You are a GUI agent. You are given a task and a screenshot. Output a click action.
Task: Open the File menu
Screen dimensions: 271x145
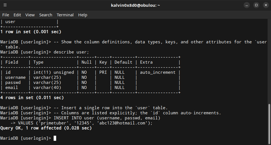tap(6, 15)
